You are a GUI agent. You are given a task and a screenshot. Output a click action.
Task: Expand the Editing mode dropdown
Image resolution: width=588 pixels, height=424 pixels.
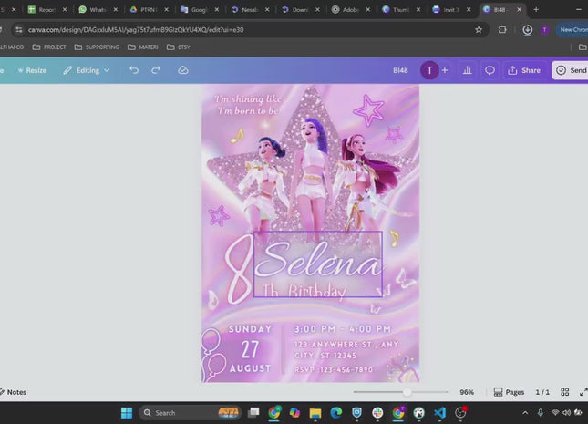coord(87,70)
